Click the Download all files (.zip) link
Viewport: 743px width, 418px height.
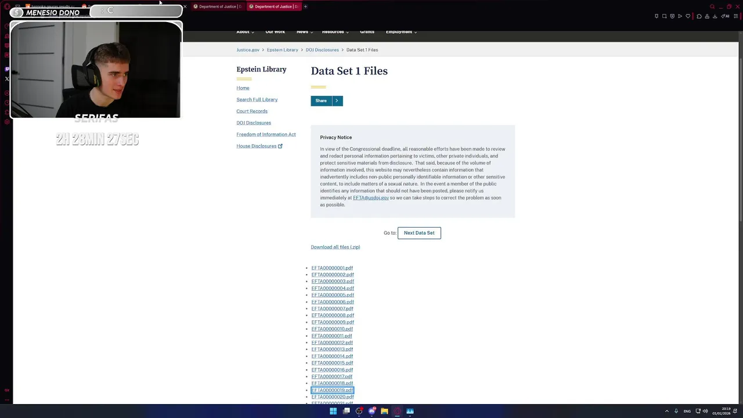pyautogui.click(x=336, y=247)
